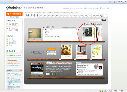Click the middle TOP3 ranking button
The height and width of the screenshot is (92, 127).
point(52,52)
